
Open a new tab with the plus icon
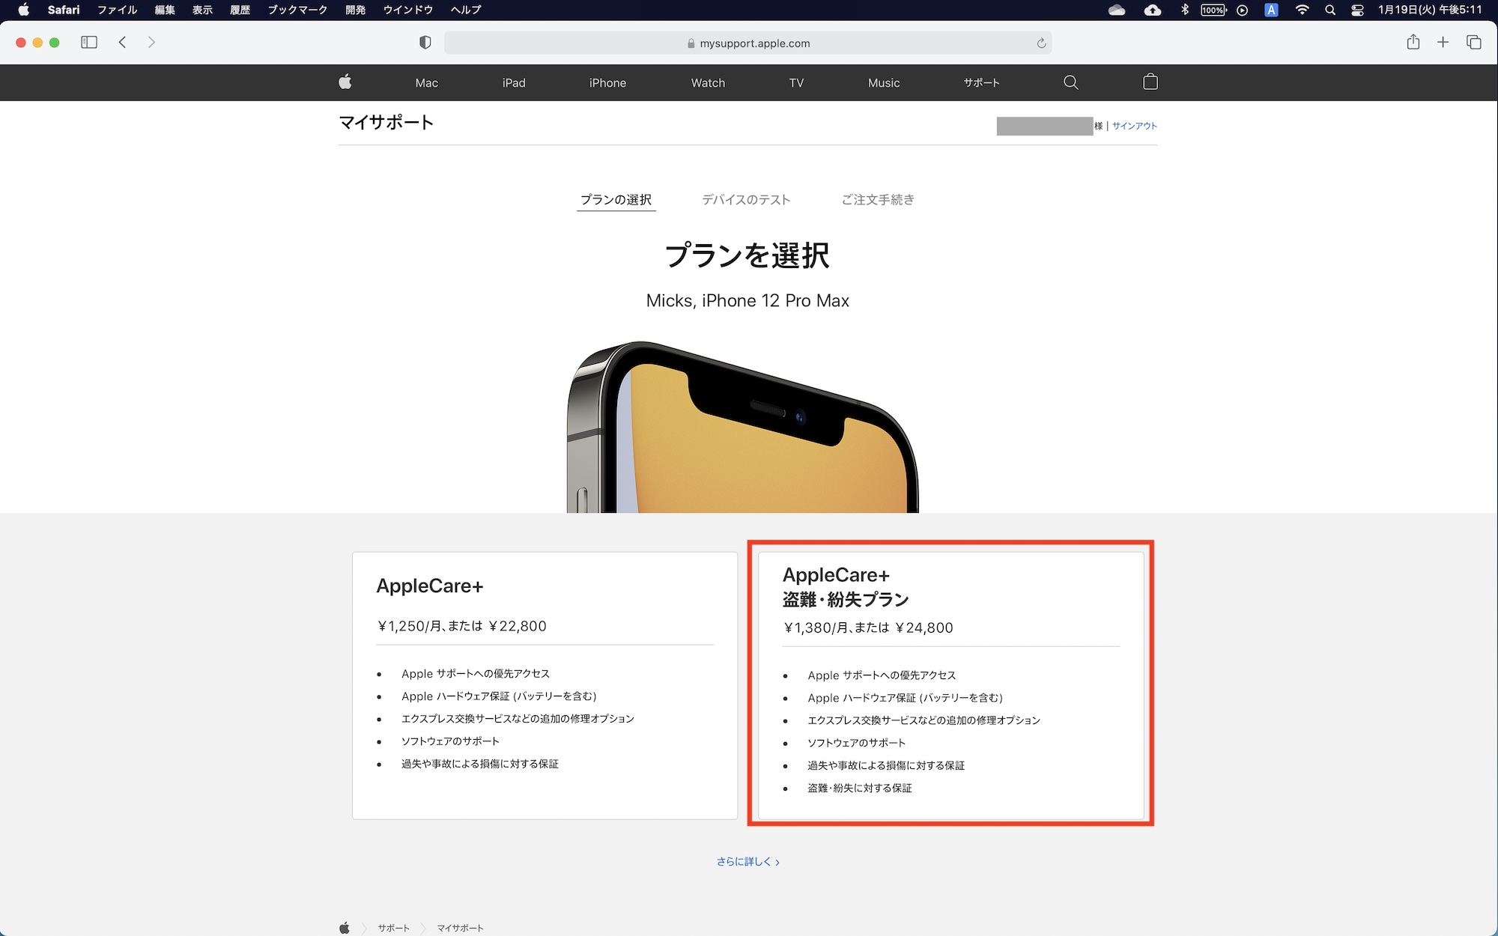(x=1443, y=43)
